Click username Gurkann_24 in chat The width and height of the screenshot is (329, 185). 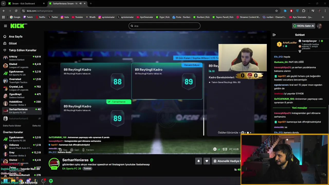[x=281, y=62]
